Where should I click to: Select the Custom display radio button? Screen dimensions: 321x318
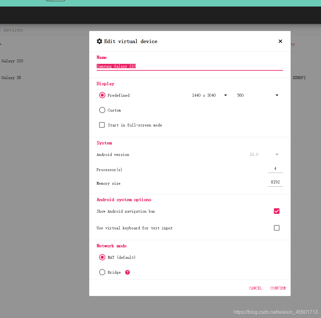102,110
